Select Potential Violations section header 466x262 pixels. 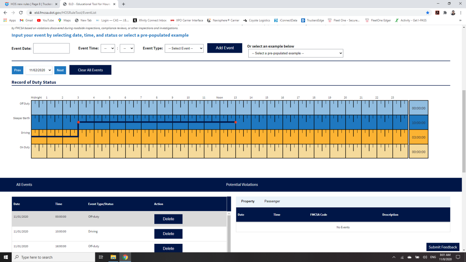coord(242,184)
